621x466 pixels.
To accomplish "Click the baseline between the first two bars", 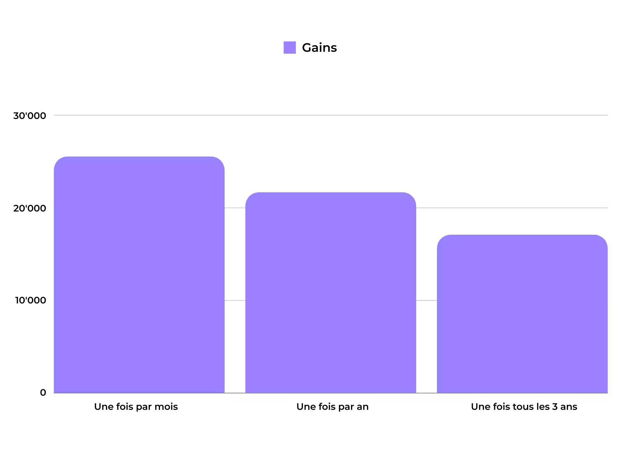I will point(235,393).
